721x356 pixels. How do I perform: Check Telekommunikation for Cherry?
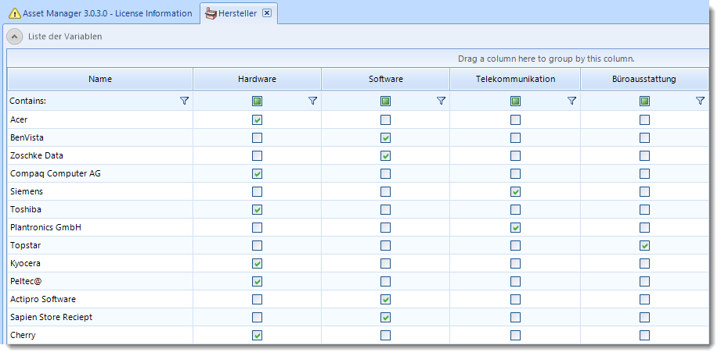point(515,335)
